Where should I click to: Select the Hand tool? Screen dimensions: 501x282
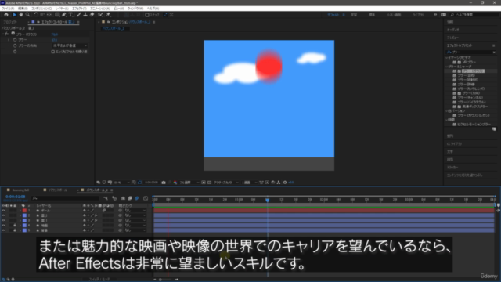pyautogui.click(x=21, y=15)
